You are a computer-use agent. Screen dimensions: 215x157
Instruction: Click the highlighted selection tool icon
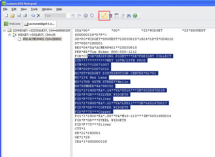[104, 16]
